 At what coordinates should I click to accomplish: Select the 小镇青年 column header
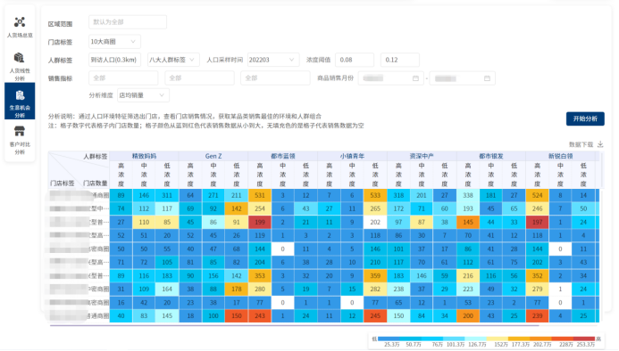(x=352, y=156)
